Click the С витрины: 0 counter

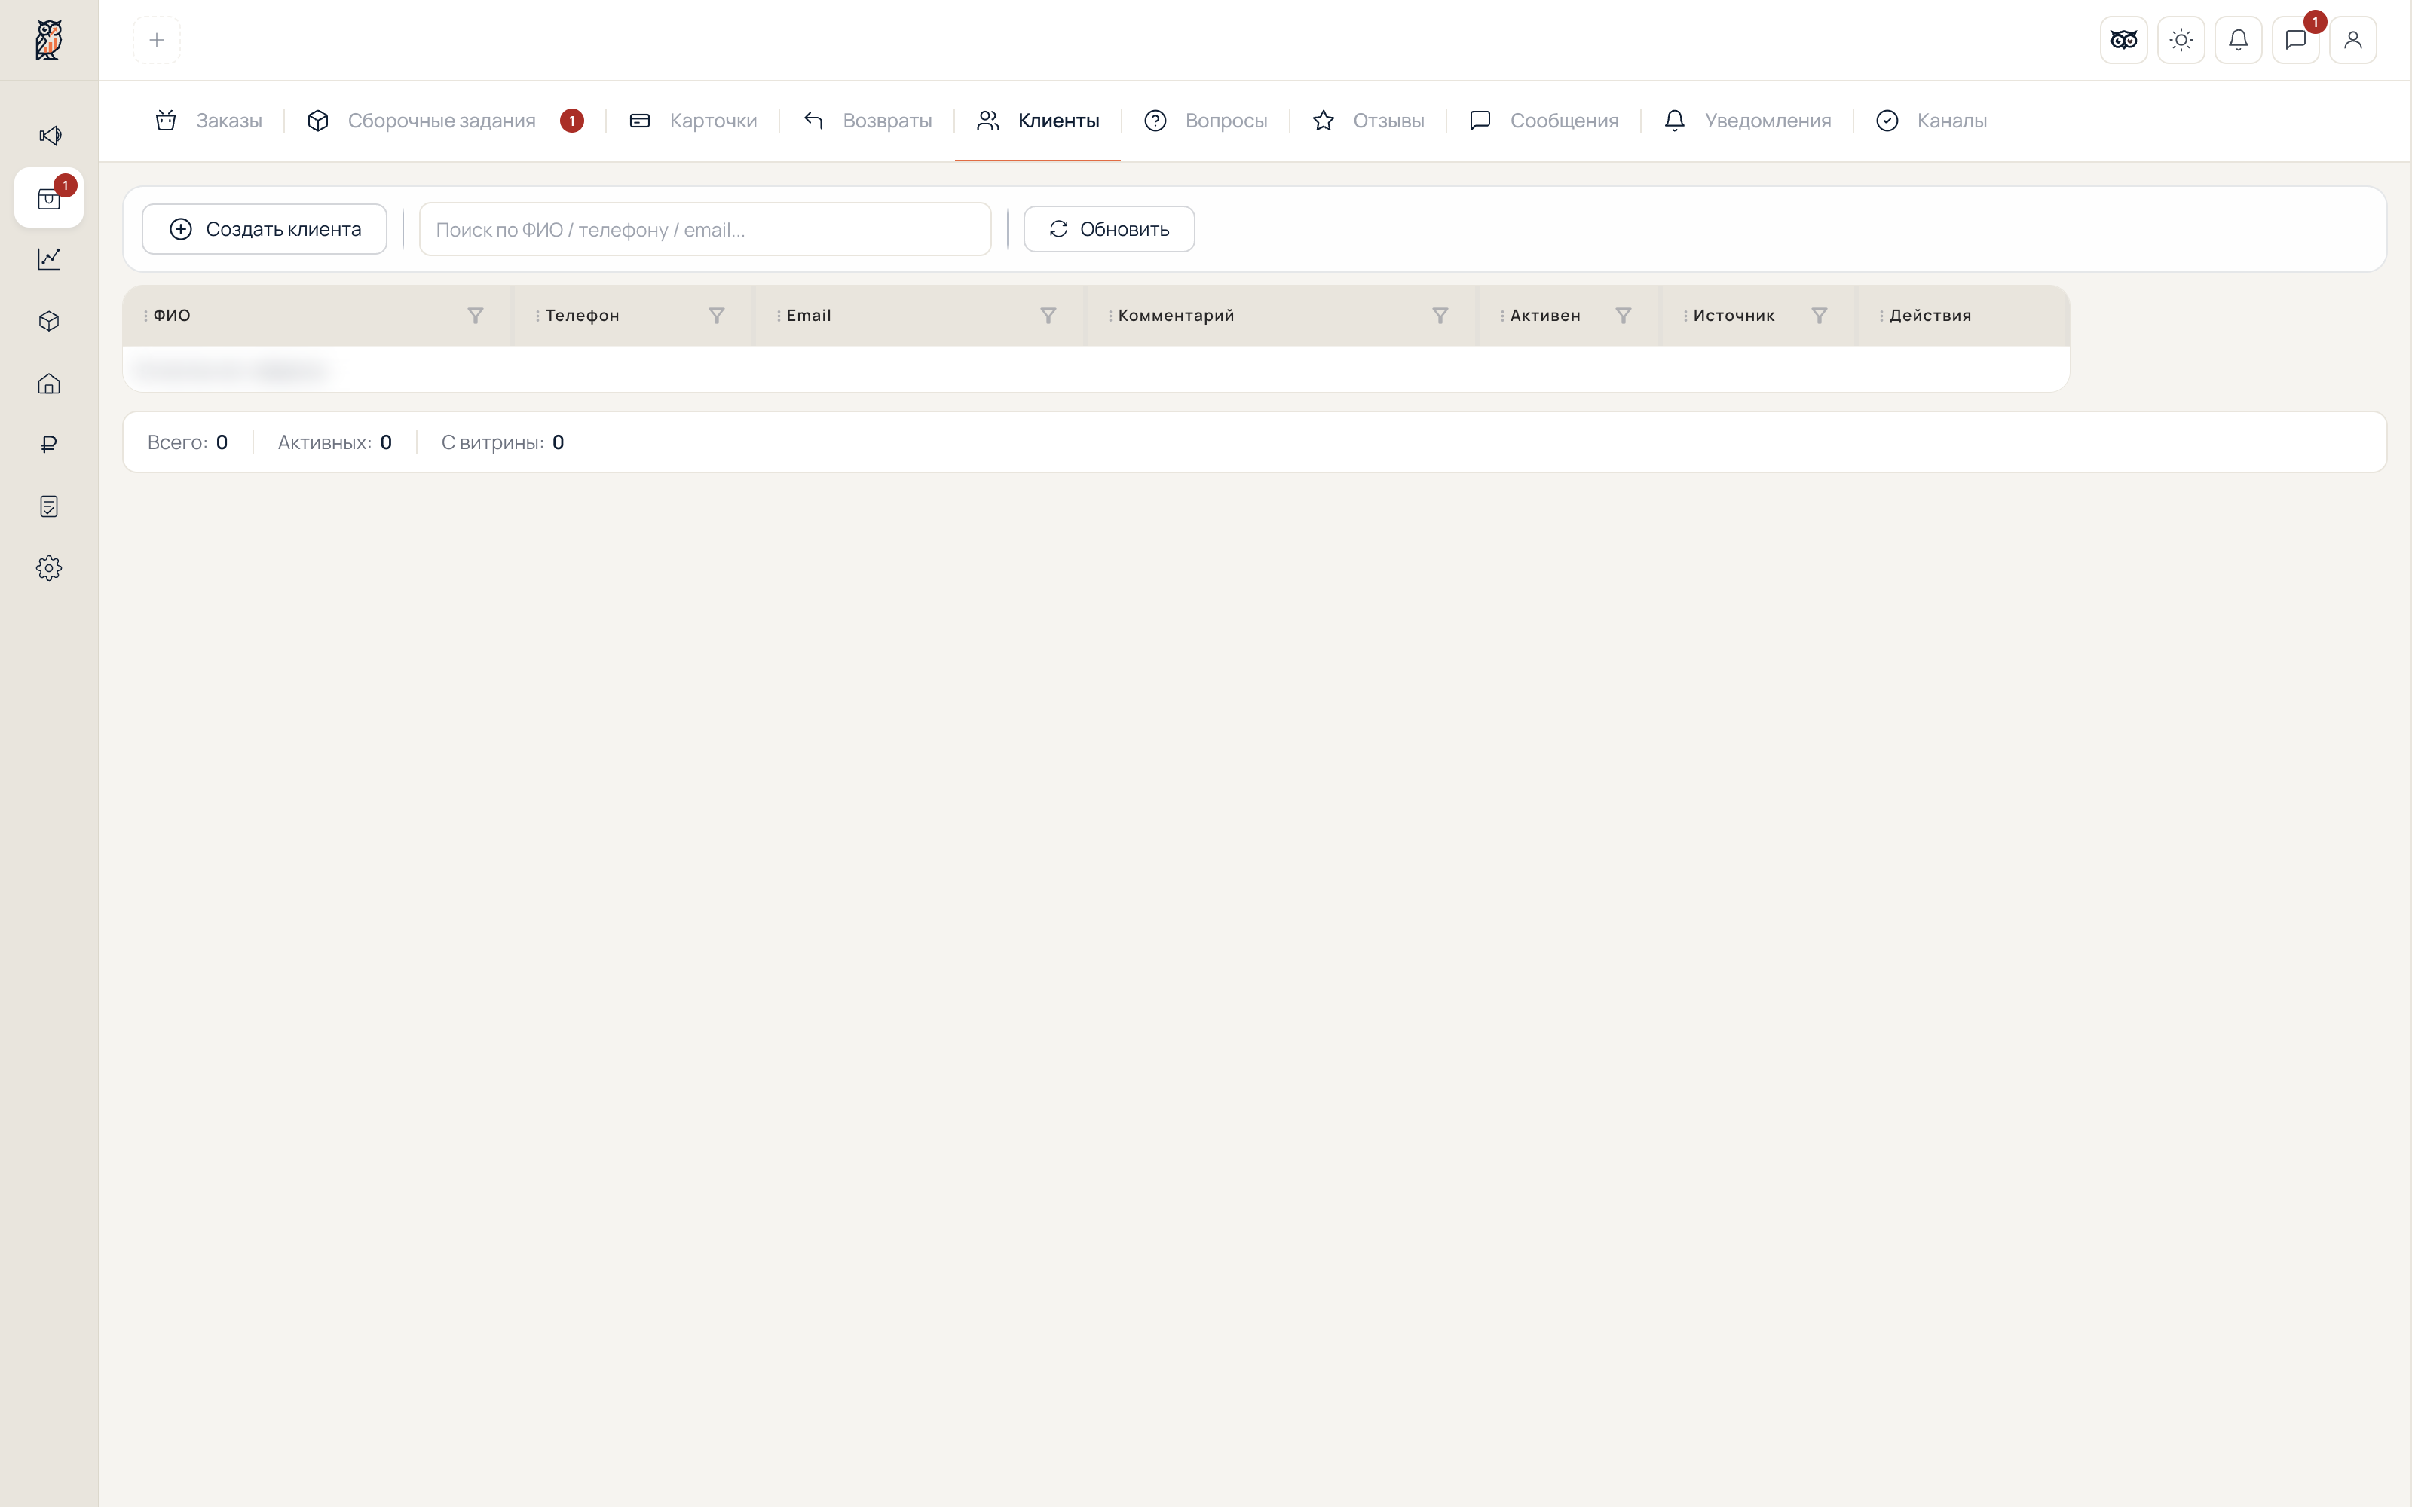(502, 442)
